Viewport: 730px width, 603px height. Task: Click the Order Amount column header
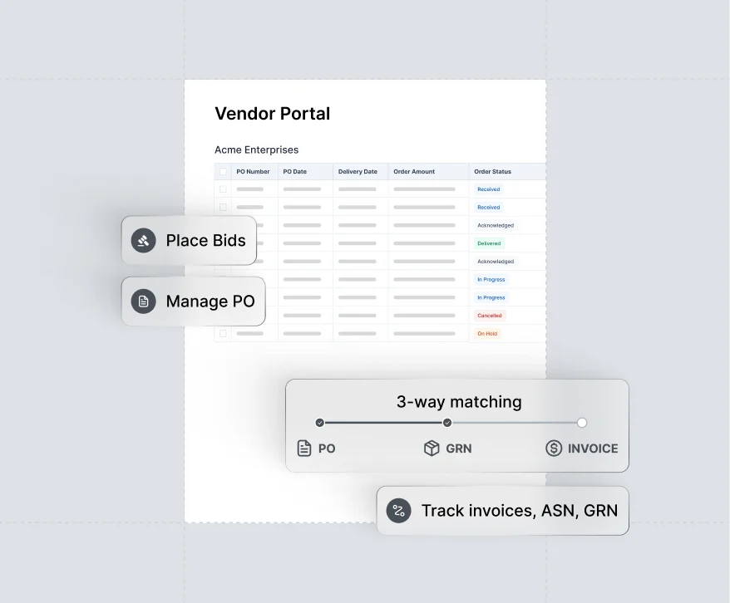(414, 172)
